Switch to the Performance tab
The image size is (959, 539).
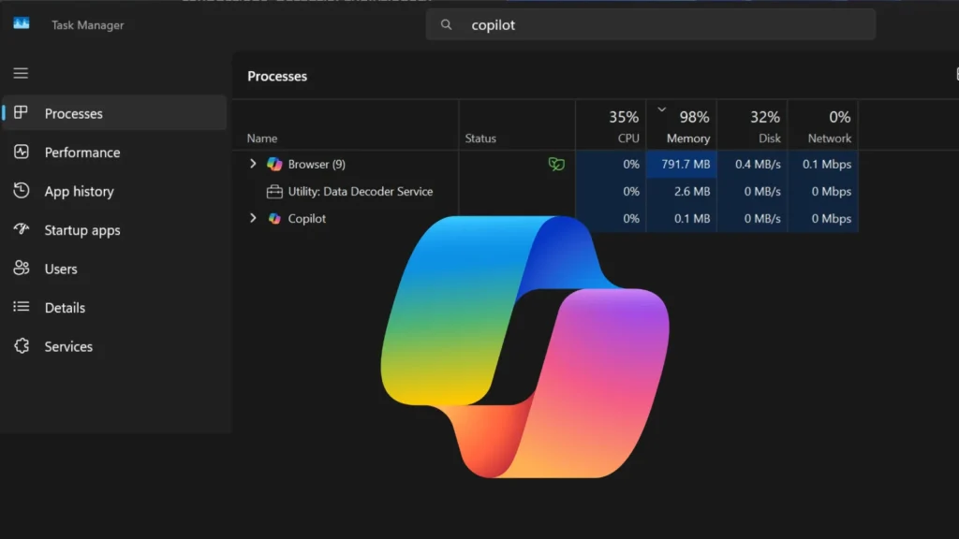point(115,153)
